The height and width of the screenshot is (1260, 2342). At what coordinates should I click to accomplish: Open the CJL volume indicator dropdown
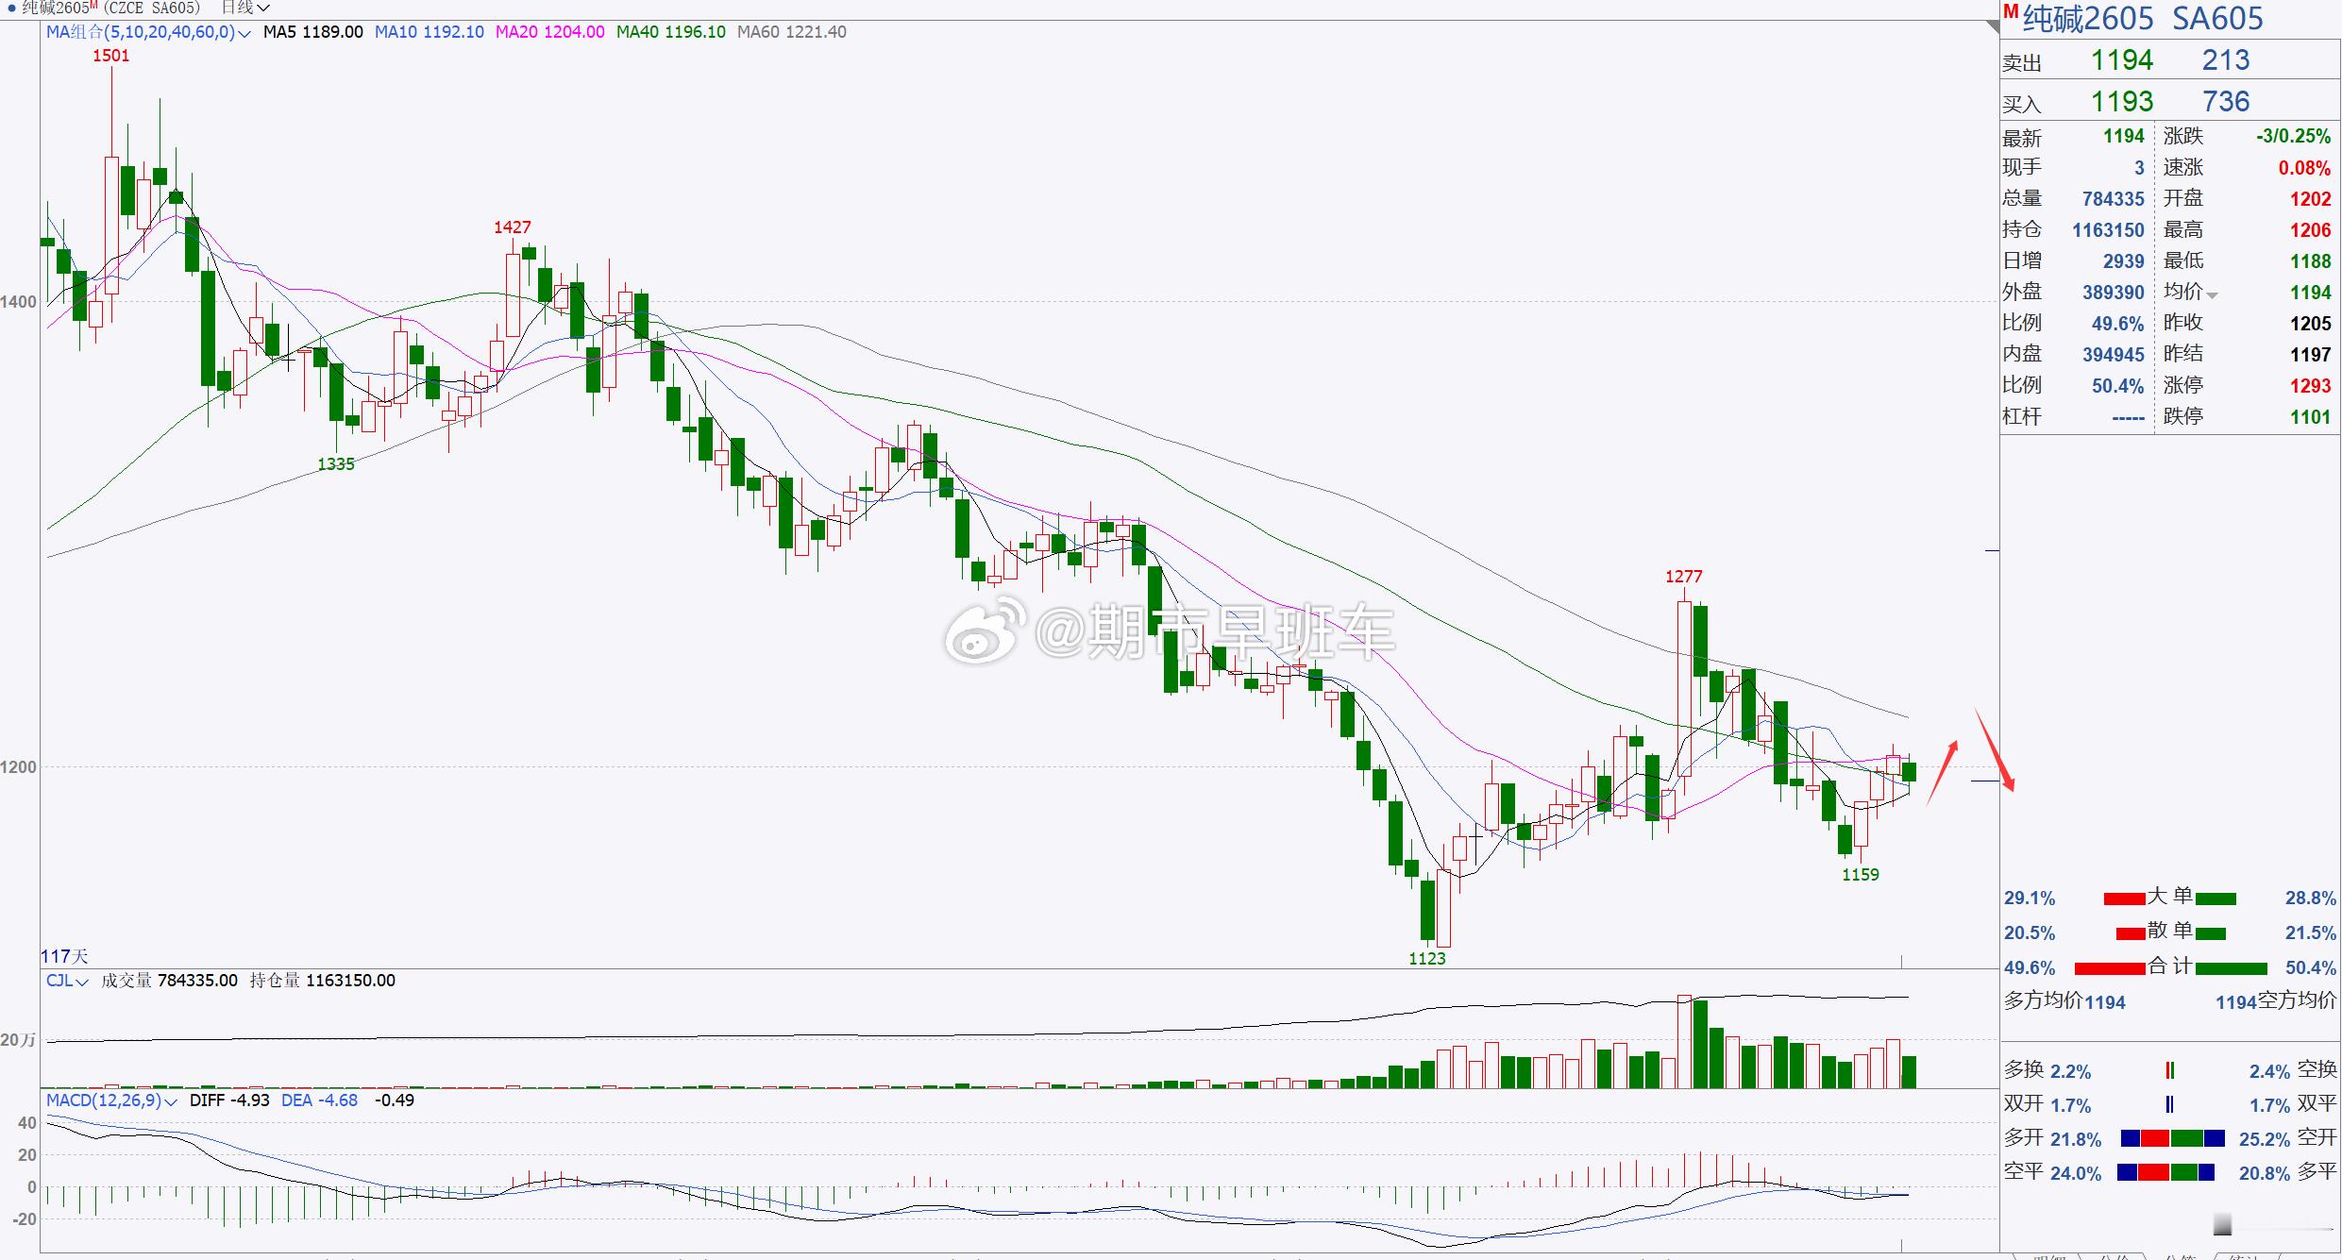[x=81, y=982]
